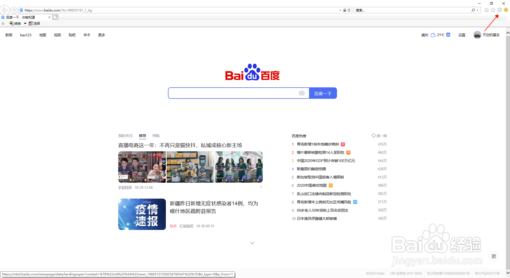Open browser Tools gear icon
This screenshot has height=278, width=510.
[x=500, y=10]
